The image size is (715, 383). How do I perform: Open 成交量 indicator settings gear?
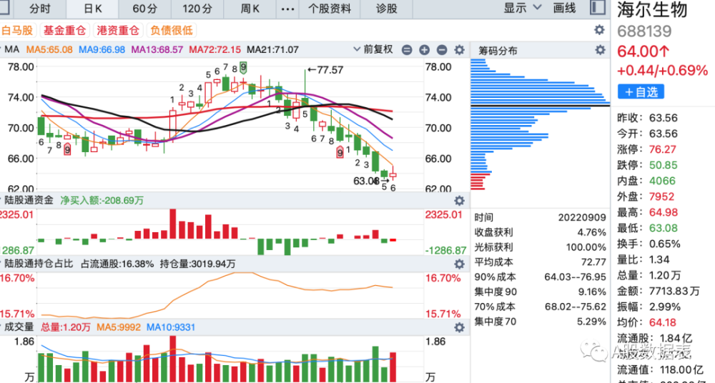click(459, 327)
